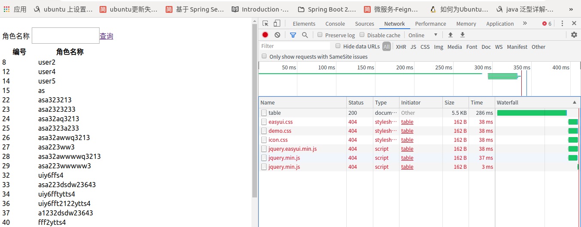This screenshot has width=581, height=227.
Task: Select the easyui.css request row
Action: 419,122
